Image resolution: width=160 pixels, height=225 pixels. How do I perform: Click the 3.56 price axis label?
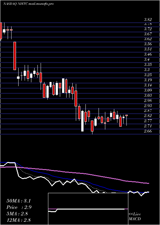tap(148, 44)
